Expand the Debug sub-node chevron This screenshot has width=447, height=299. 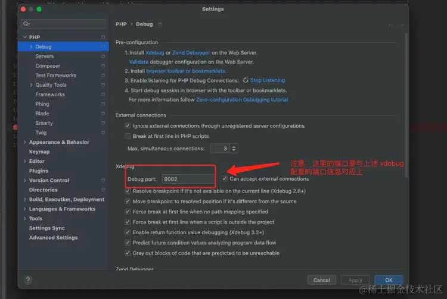point(31,46)
